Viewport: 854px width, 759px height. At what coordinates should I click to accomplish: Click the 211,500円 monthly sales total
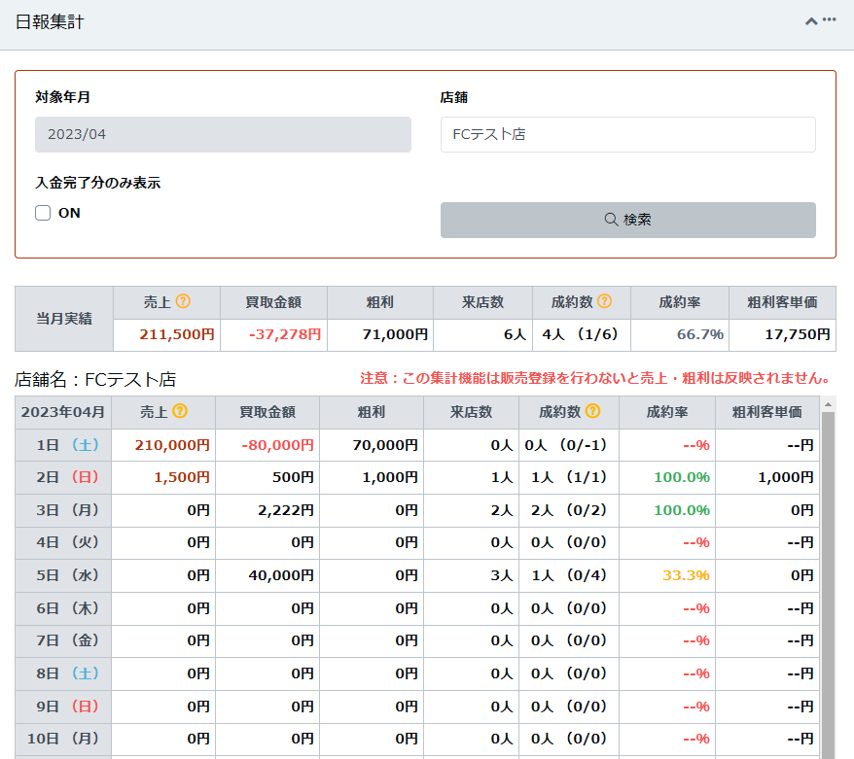(x=176, y=334)
